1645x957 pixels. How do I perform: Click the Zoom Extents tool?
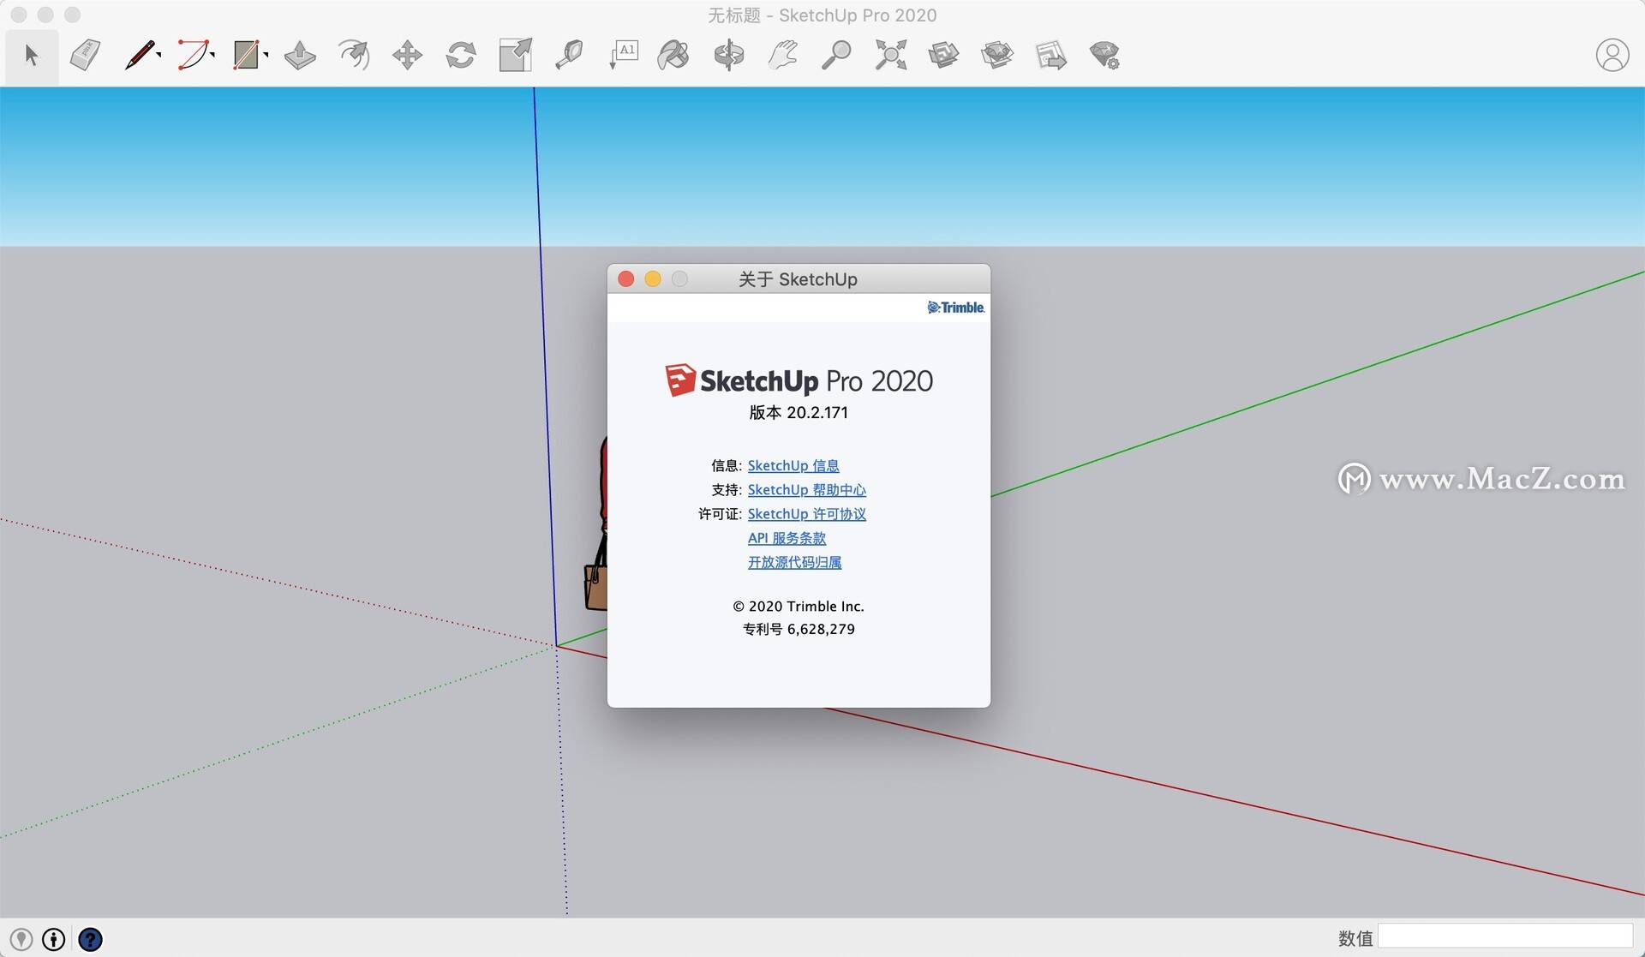coord(890,56)
